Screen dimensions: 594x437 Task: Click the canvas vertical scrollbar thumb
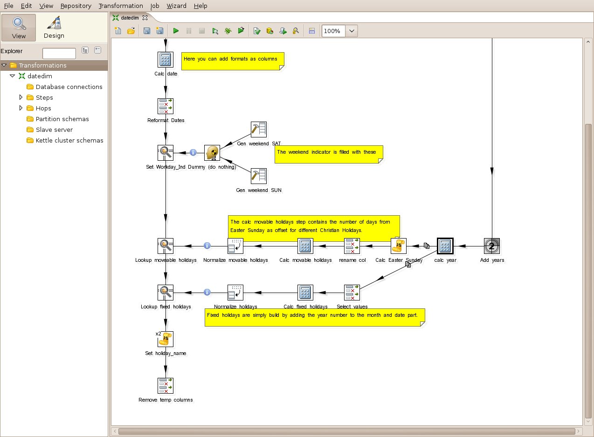(x=588, y=270)
